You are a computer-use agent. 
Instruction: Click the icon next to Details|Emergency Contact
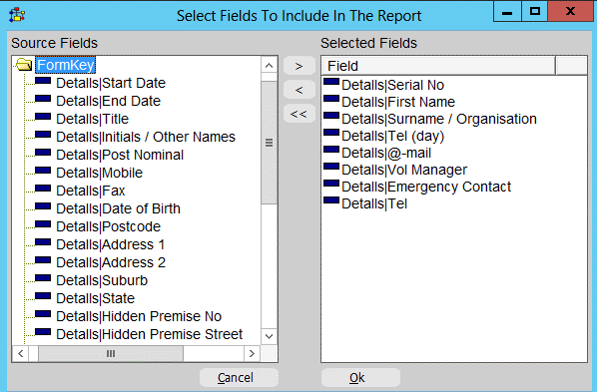(331, 184)
